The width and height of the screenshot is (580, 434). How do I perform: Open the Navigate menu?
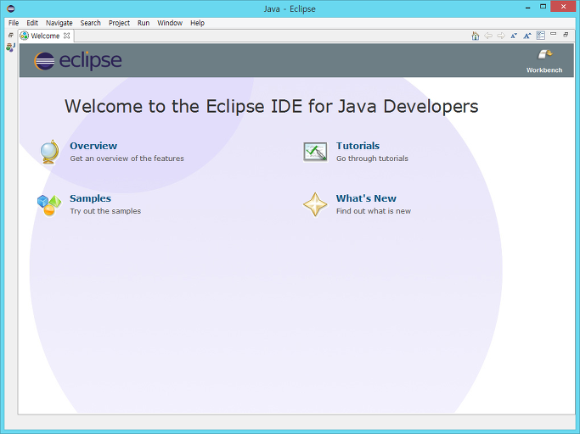(59, 23)
